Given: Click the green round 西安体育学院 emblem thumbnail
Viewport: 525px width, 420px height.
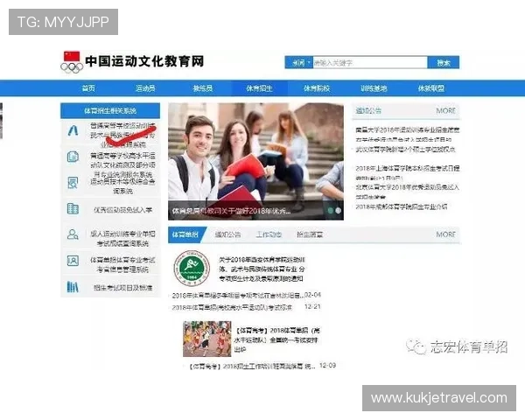Looking at the screenshot, I should click(192, 268).
